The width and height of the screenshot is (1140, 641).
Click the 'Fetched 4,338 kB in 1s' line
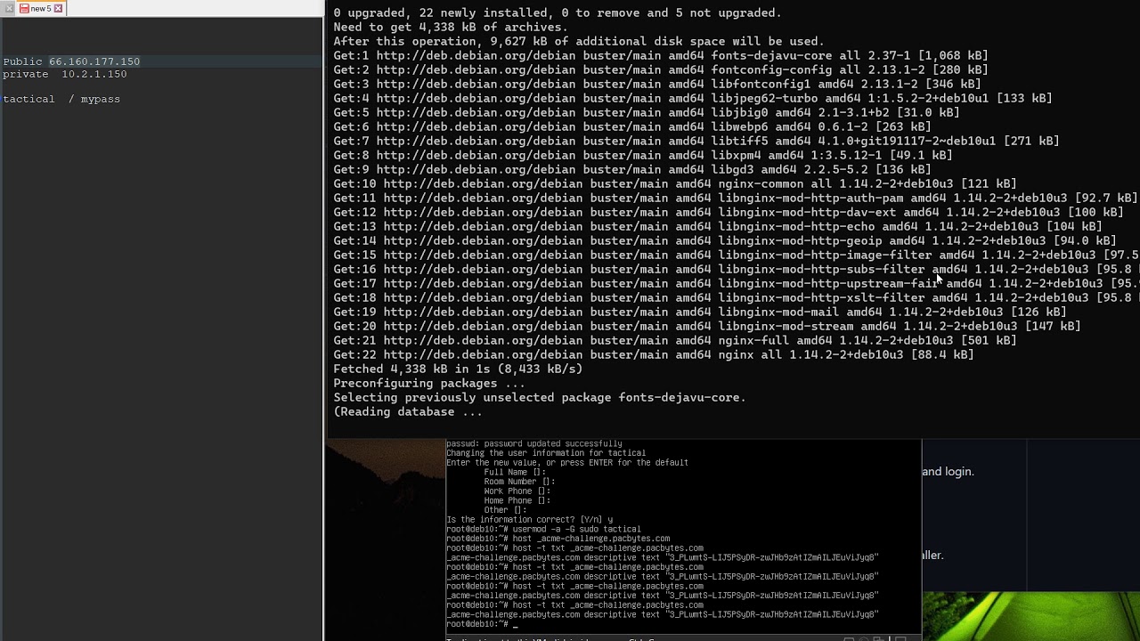[458, 369]
